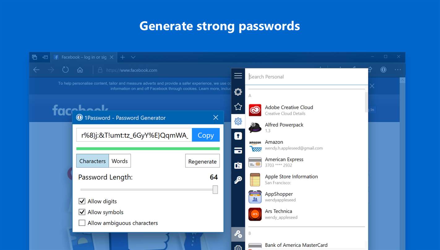Open Logins keyhole category icon
This screenshot has height=250, width=440.
click(x=238, y=136)
